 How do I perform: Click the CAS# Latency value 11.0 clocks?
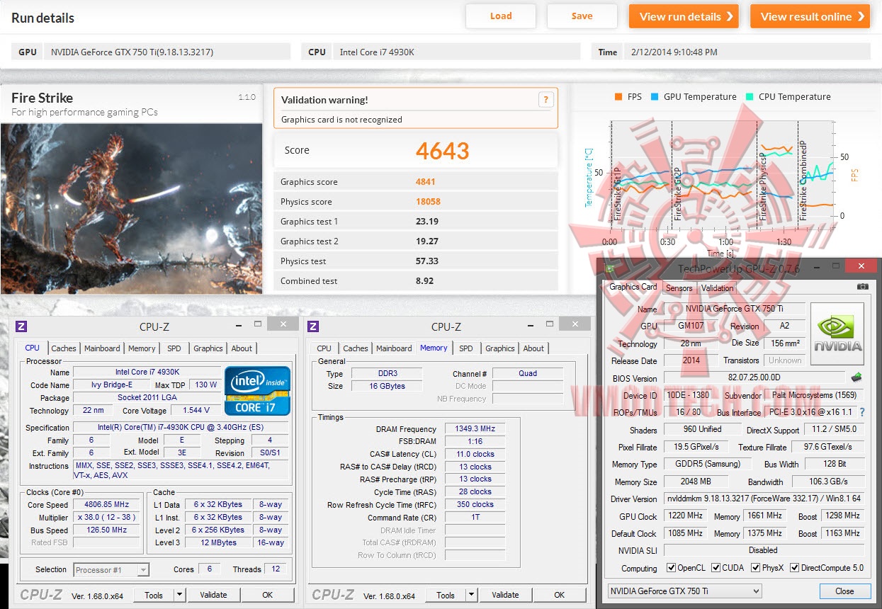474,454
